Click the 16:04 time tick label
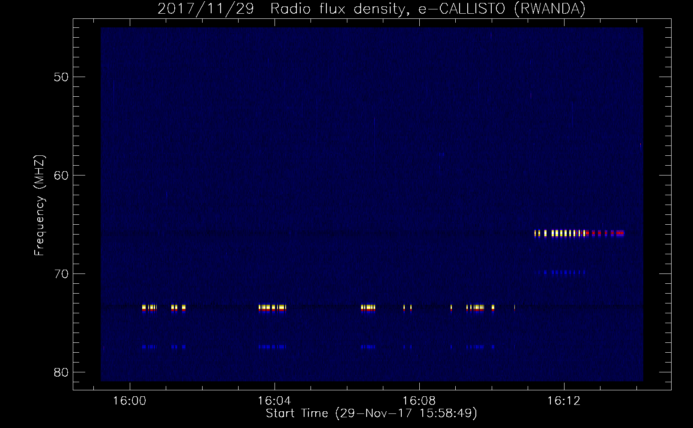The height and width of the screenshot is (428, 693). tap(274, 401)
